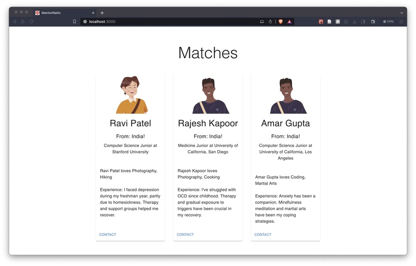
Task: Click 'Rajesh Kapoor loves Photography, Cooking'
Action: pos(199,174)
